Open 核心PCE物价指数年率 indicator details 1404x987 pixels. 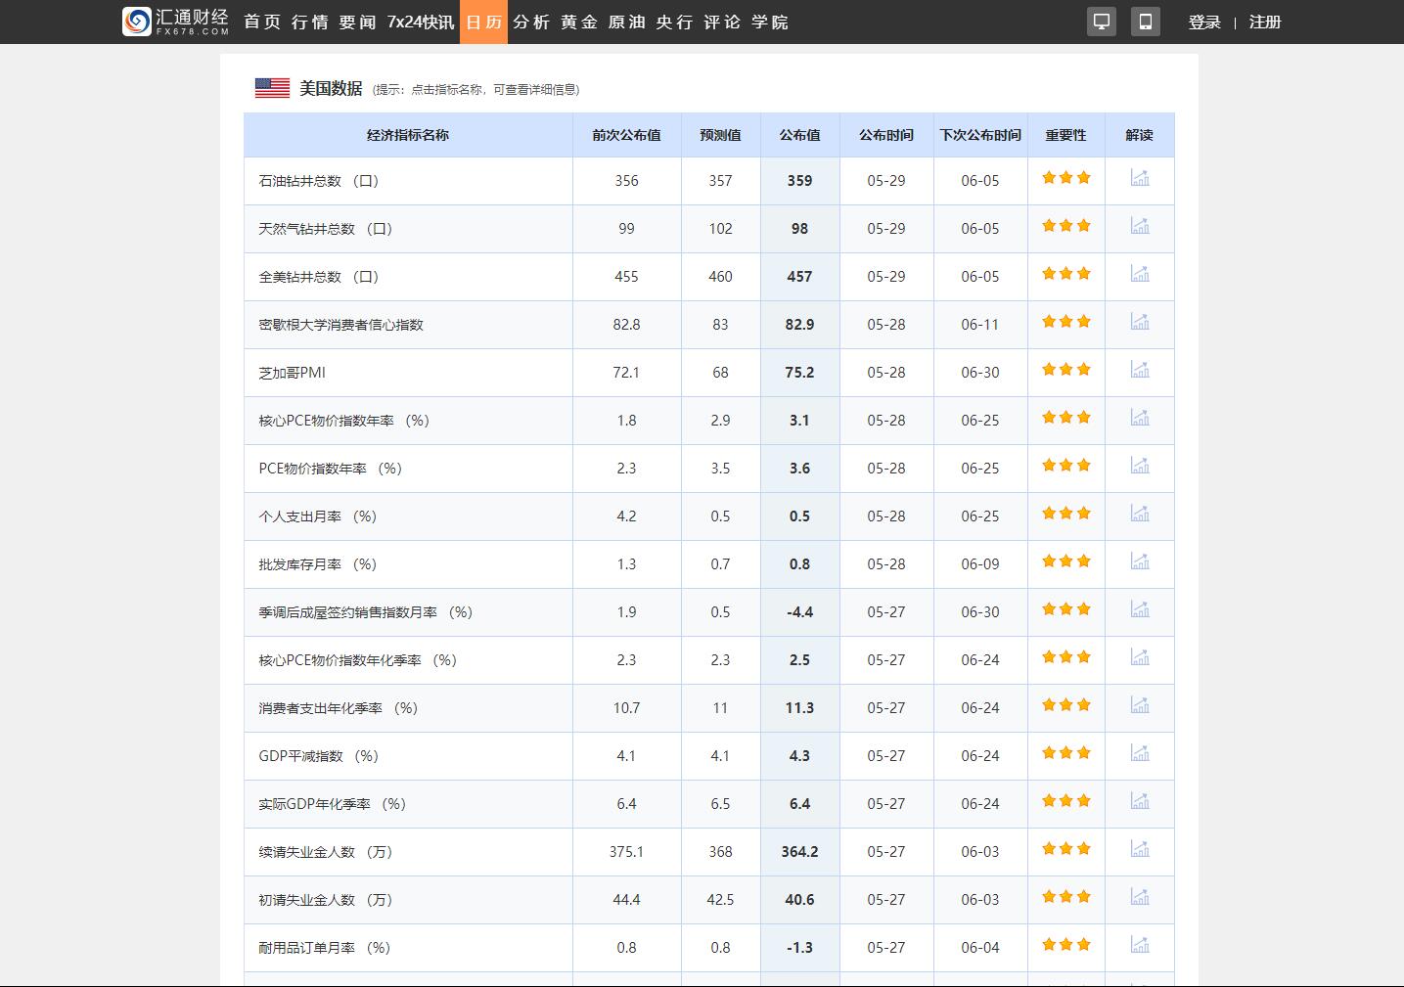tap(343, 421)
